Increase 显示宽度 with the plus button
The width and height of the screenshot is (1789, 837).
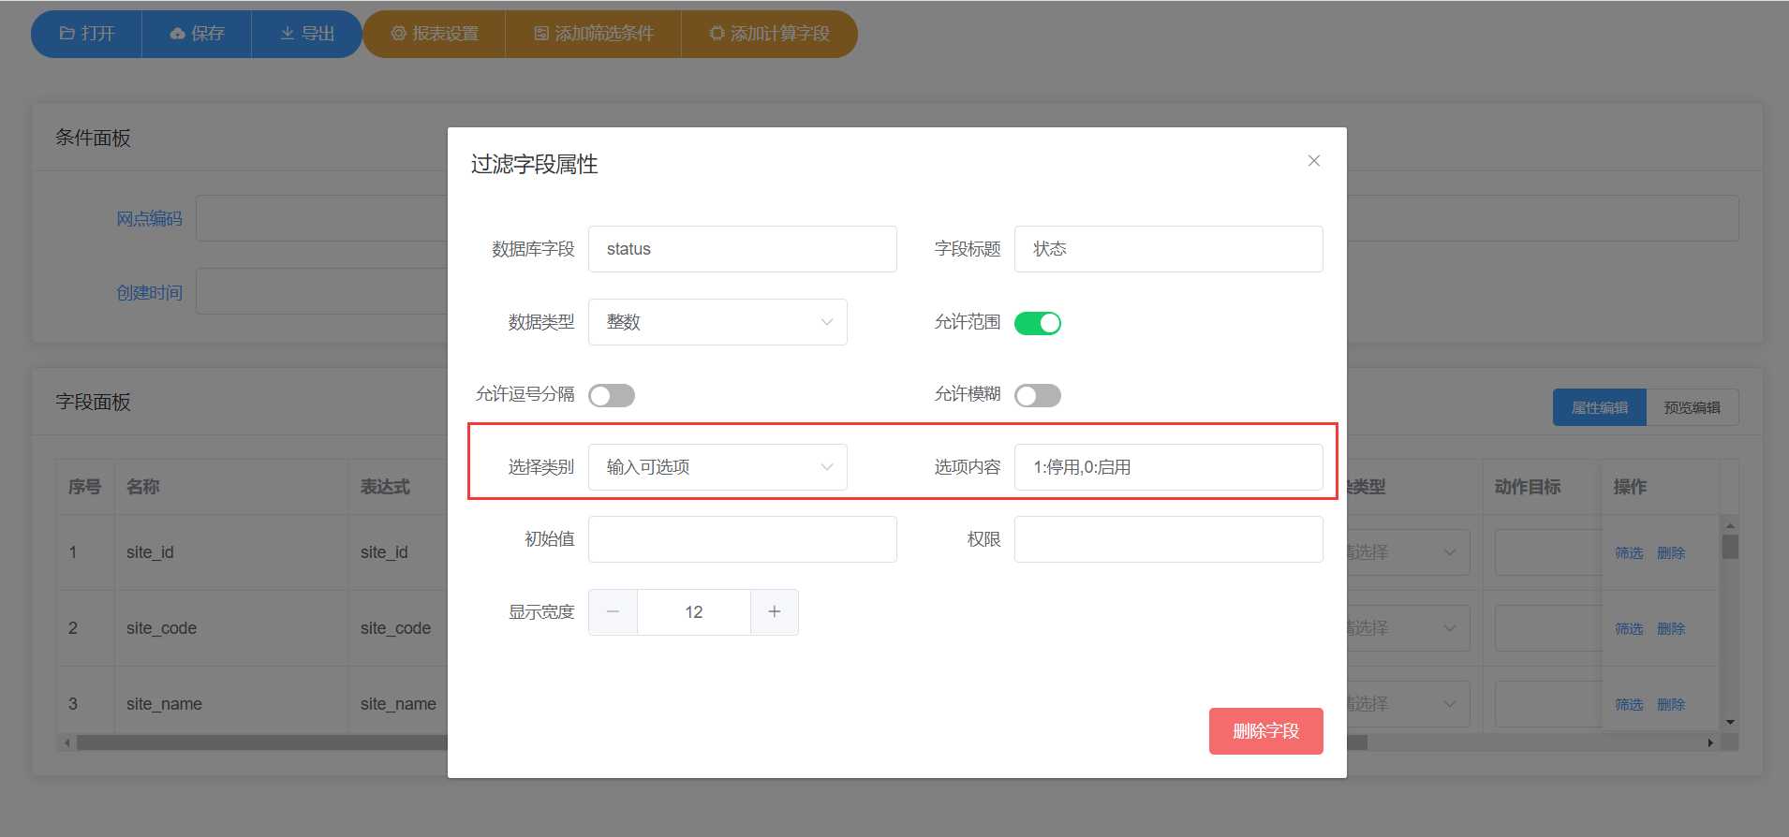click(x=775, y=612)
